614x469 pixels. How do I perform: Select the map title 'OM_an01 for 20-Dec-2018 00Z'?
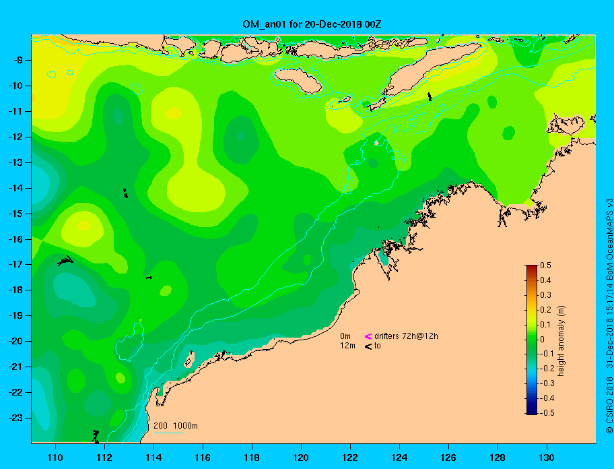pyautogui.click(x=312, y=24)
